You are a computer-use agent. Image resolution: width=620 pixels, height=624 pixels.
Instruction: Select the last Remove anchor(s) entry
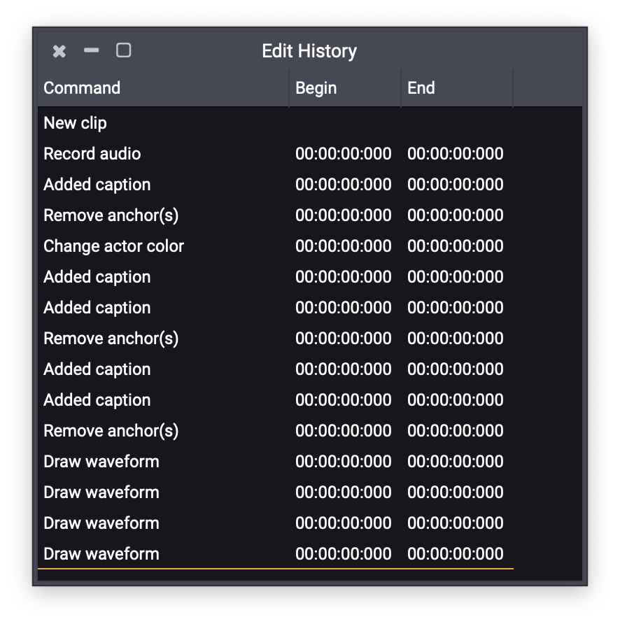point(111,431)
